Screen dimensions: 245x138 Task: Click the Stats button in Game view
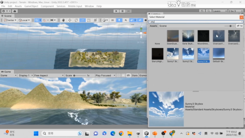tap(134, 76)
